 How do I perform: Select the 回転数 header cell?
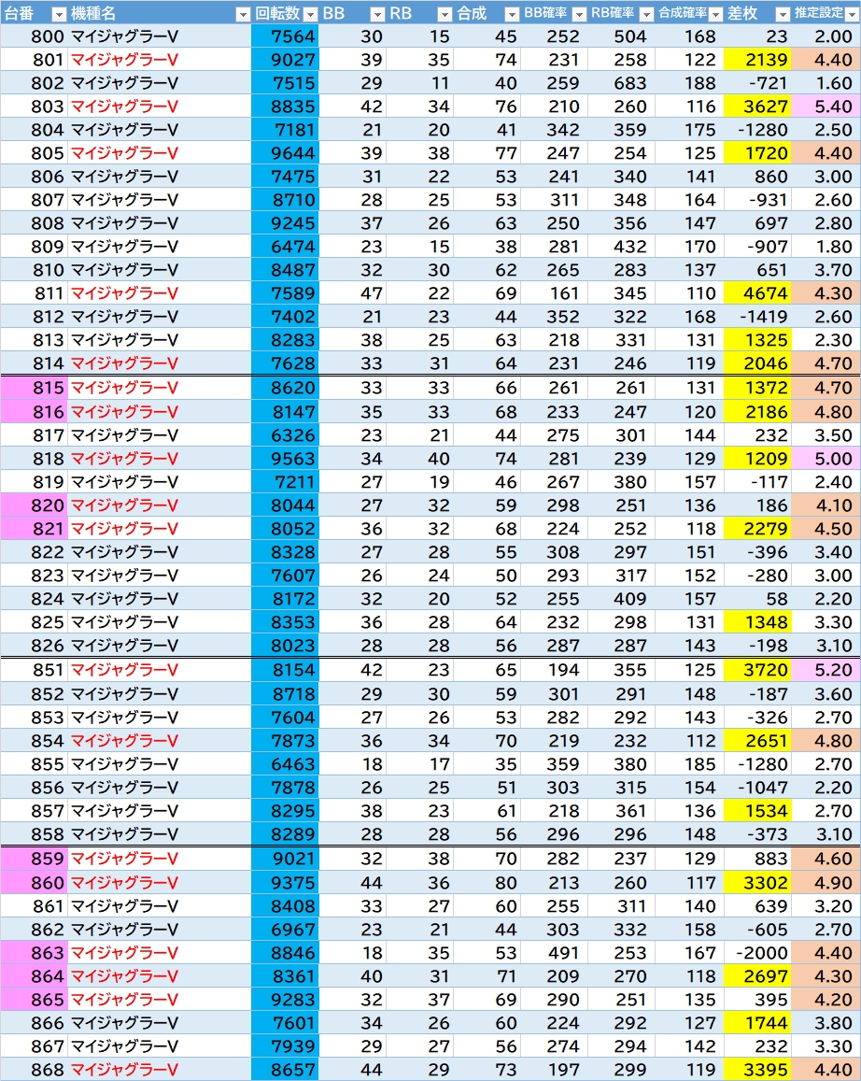pos(285,13)
